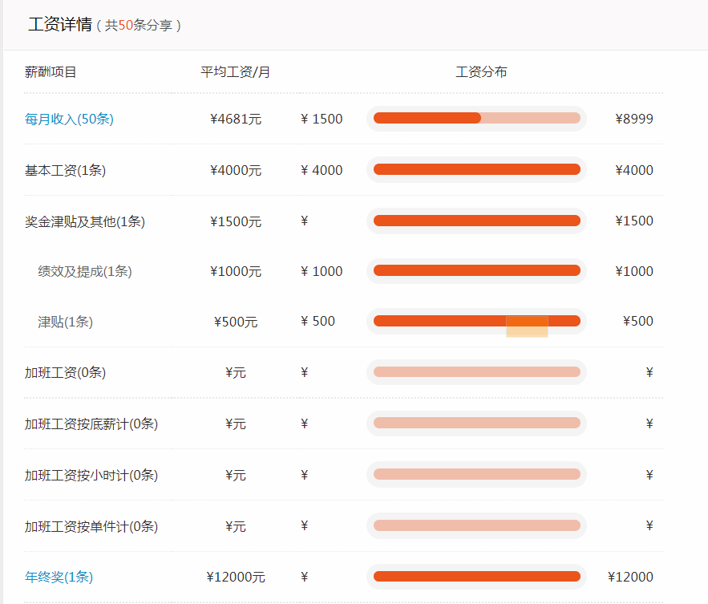Open the 每月收入(50条) link
The width and height of the screenshot is (708, 604).
(69, 120)
